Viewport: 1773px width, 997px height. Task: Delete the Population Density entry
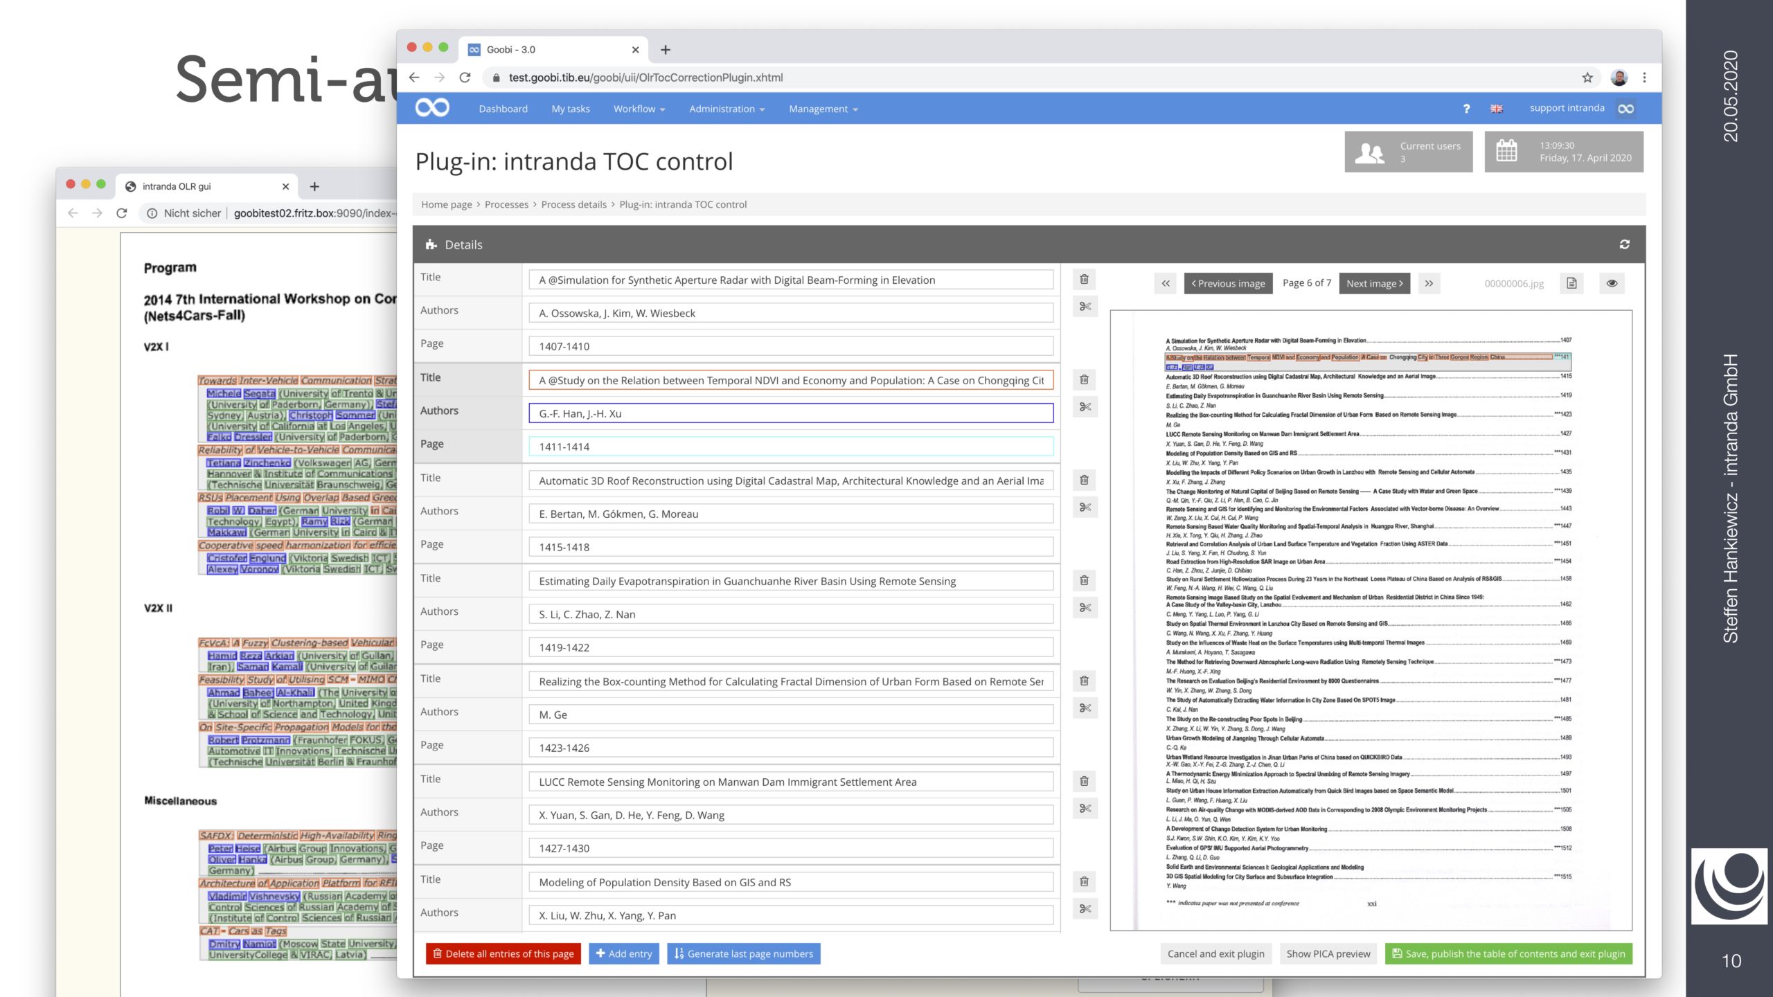coord(1085,881)
